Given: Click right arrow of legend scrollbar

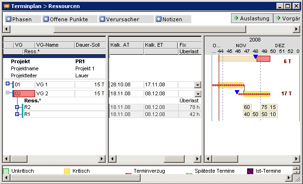Looking at the screenshot, I should (x=289, y=177).
